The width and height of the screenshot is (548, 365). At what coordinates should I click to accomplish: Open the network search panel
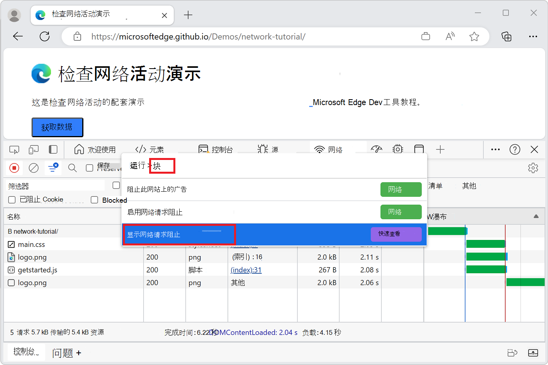[x=72, y=168]
